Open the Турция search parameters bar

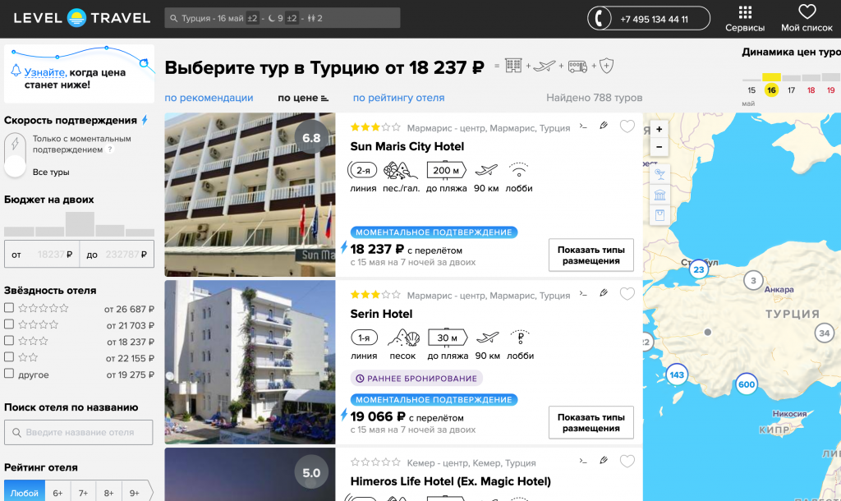[282, 18]
